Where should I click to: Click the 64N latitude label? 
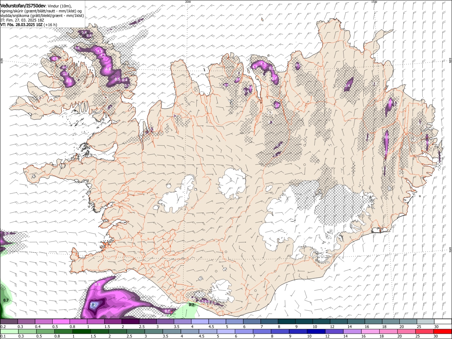(450, 249)
